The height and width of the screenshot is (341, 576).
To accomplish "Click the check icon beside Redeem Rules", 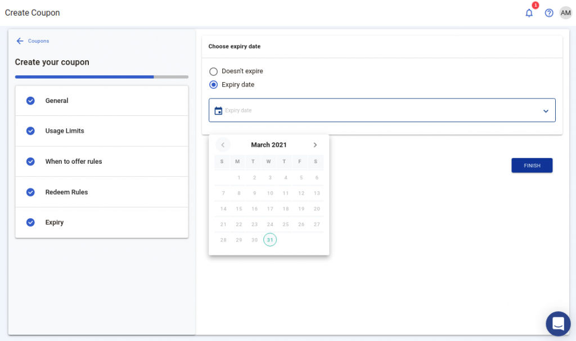I will (30, 192).
